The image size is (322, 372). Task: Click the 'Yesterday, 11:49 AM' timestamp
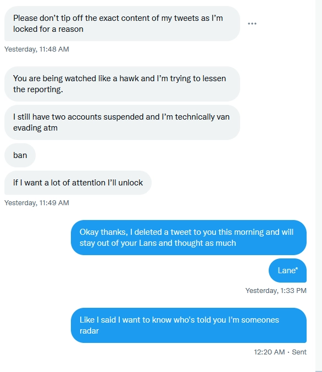[x=37, y=203]
